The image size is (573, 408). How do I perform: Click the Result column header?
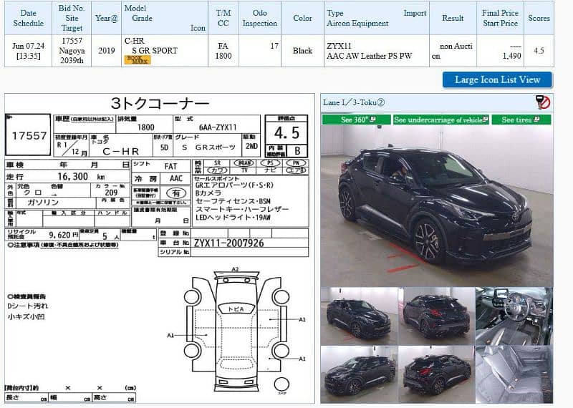tap(453, 18)
